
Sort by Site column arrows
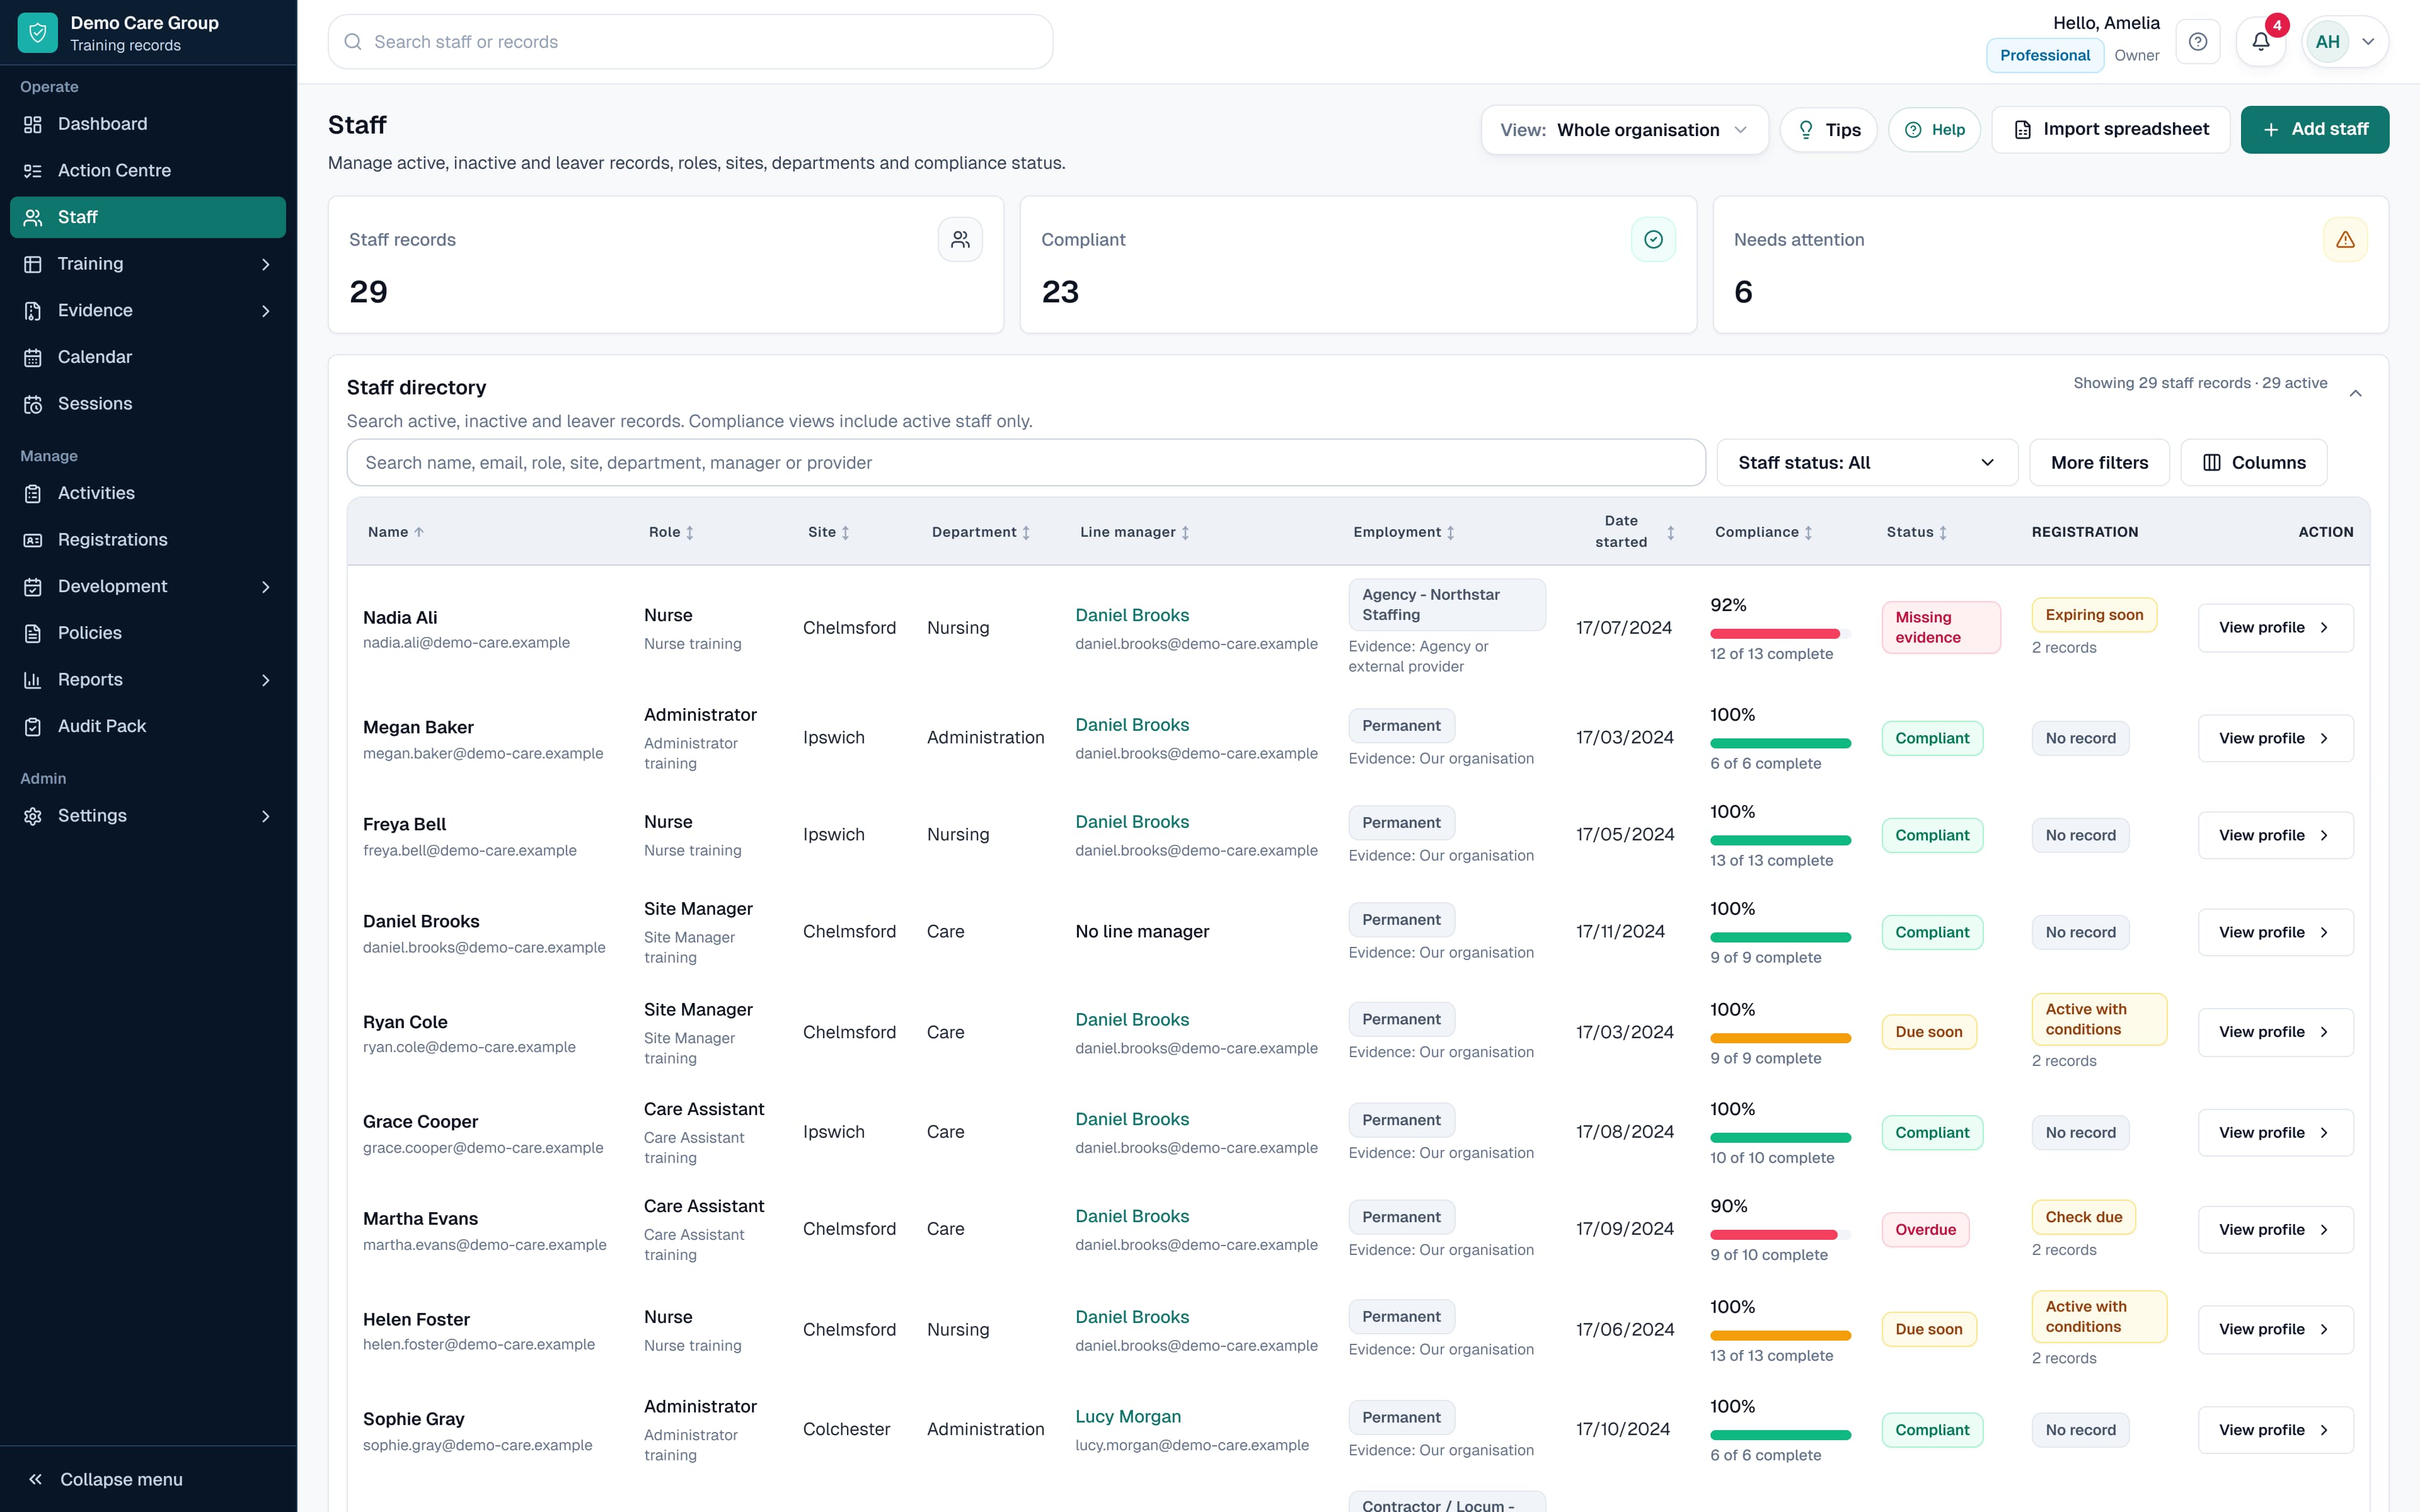[846, 532]
